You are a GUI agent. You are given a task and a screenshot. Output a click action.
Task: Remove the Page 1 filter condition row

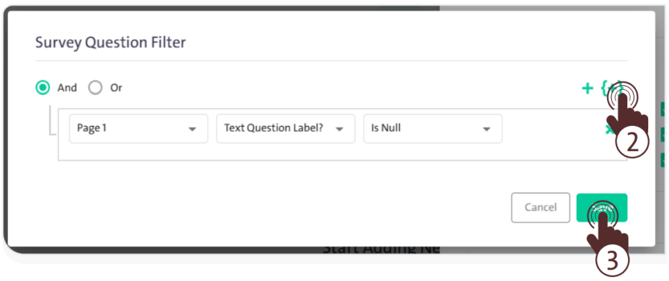coord(610,129)
